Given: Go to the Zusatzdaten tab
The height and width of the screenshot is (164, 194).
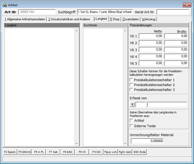Looking at the screenshot, I should pyautogui.click(x=131, y=19).
